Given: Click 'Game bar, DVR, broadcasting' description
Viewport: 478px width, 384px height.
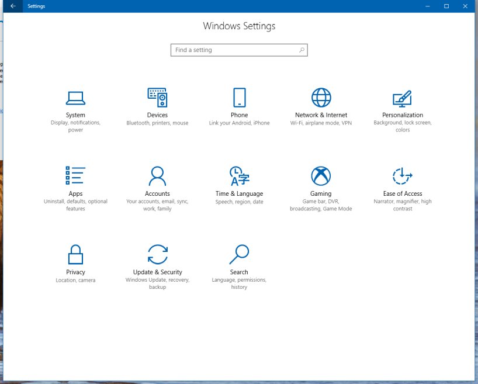Looking at the screenshot, I should (x=321, y=205).
